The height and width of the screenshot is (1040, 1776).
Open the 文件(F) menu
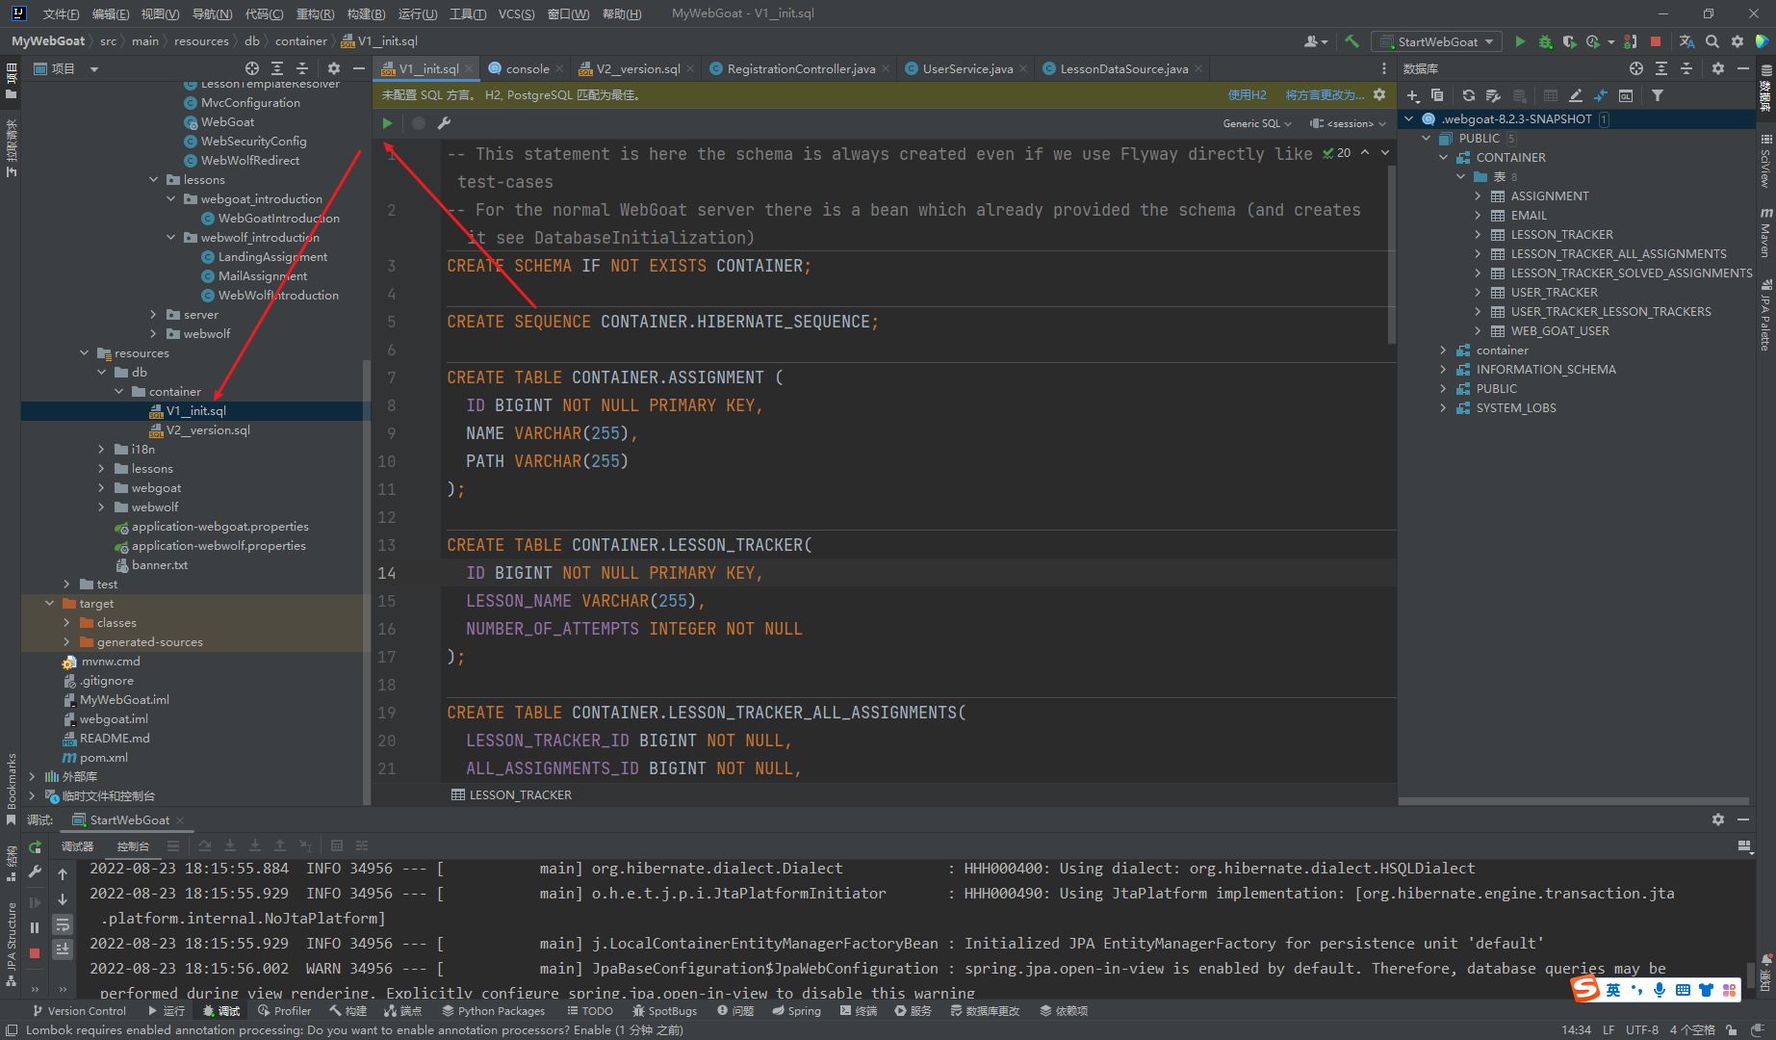coord(61,13)
